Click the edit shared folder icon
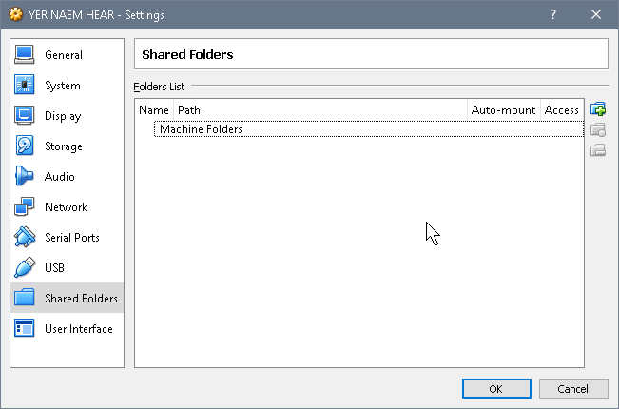 click(598, 130)
